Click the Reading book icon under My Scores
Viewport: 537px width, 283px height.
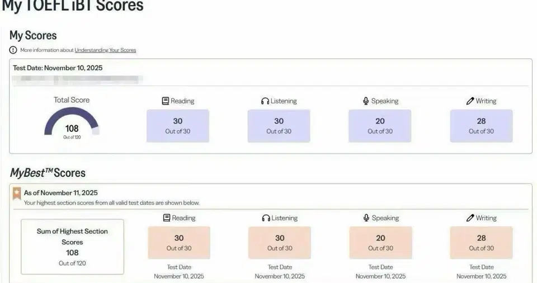[165, 101]
